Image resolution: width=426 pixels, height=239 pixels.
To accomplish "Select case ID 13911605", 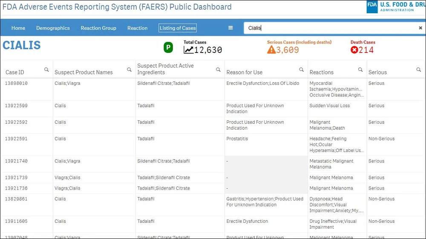I will coord(16,222).
